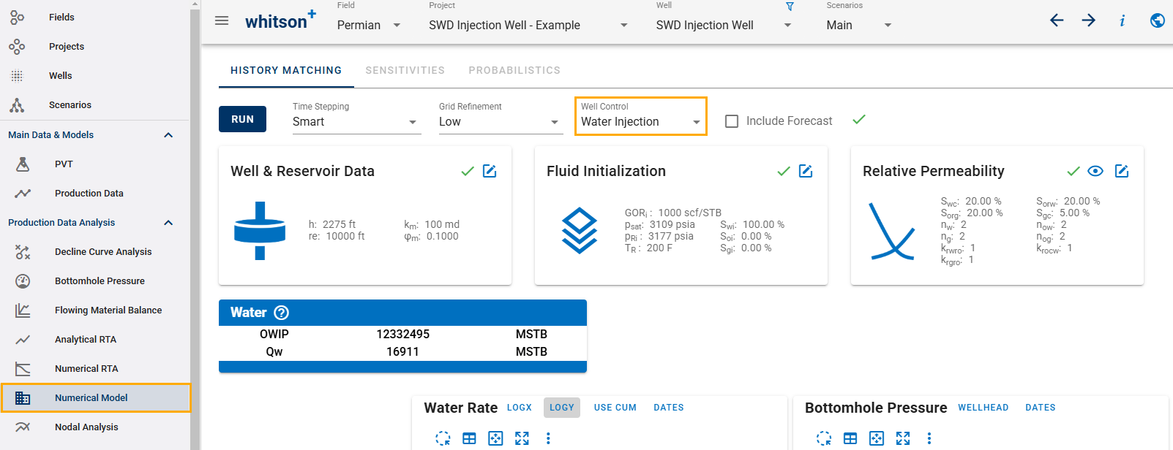Click the globe icon in top bar
Screen dimensions: 1173x450
click(1157, 20)
